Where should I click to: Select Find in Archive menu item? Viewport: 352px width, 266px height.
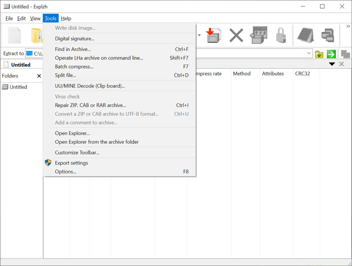click(x=73, y=49)
